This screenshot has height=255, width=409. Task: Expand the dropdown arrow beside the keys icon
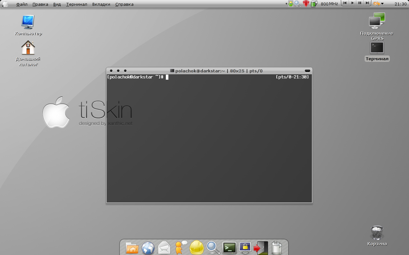pos(382,4)
